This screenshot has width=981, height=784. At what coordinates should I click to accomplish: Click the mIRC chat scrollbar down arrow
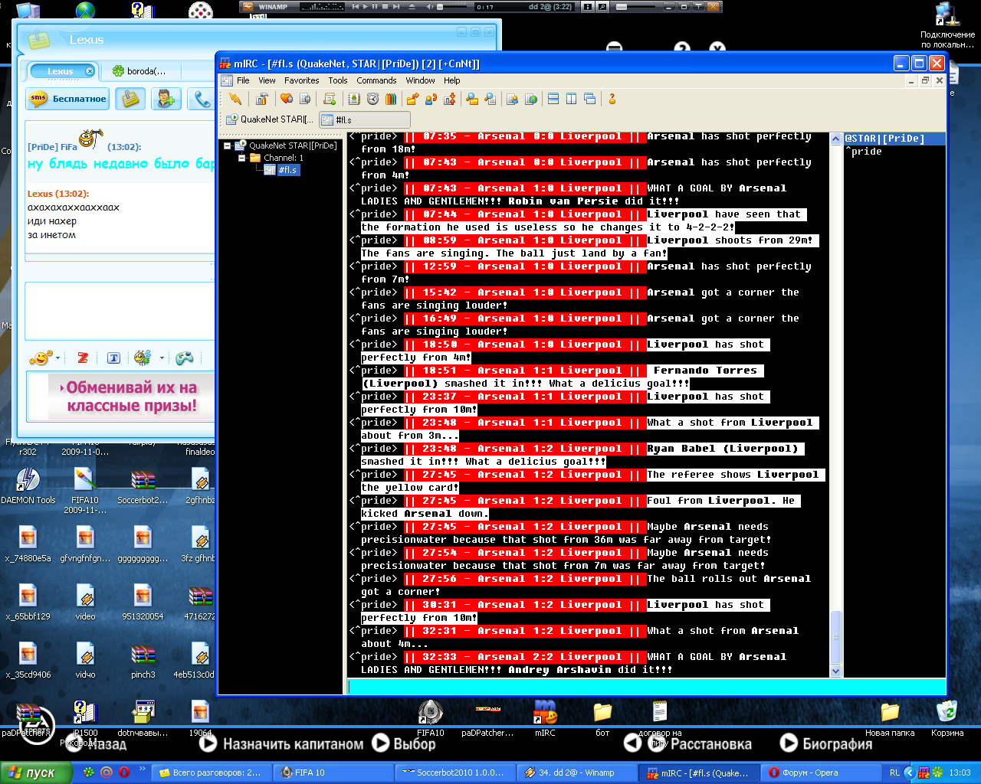[x=836, y=671]
